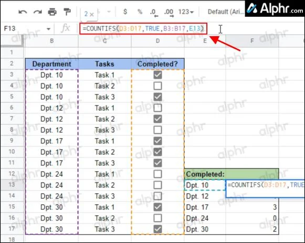Image resolution: width=305 pixels, height=243 pixels.
Task: Select the column D header
Action: pos(158,41)
